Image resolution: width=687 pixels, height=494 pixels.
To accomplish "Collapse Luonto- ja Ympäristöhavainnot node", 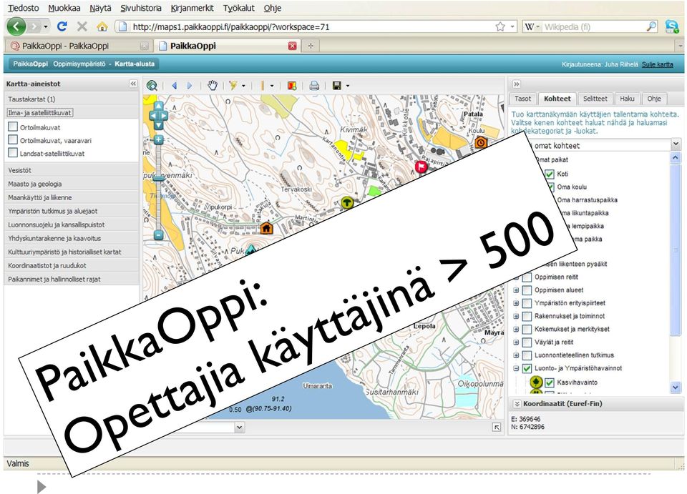I will [516, 368].
